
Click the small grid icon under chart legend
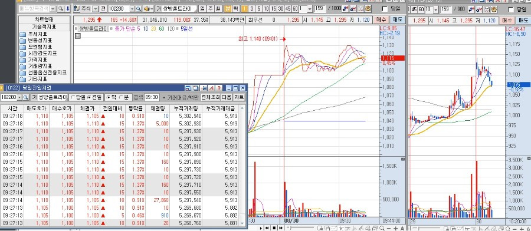pos(77,36)
